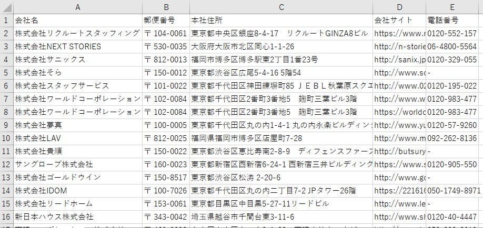Select cell 株式会社サニックス
Image resolution: width=483 pixels, height=228 pixels.
click(78, 60)
